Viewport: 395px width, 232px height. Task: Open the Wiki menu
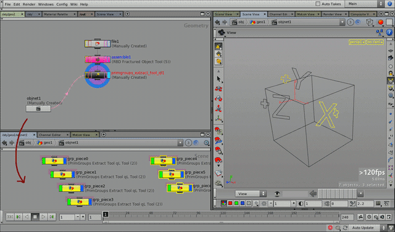74,4
